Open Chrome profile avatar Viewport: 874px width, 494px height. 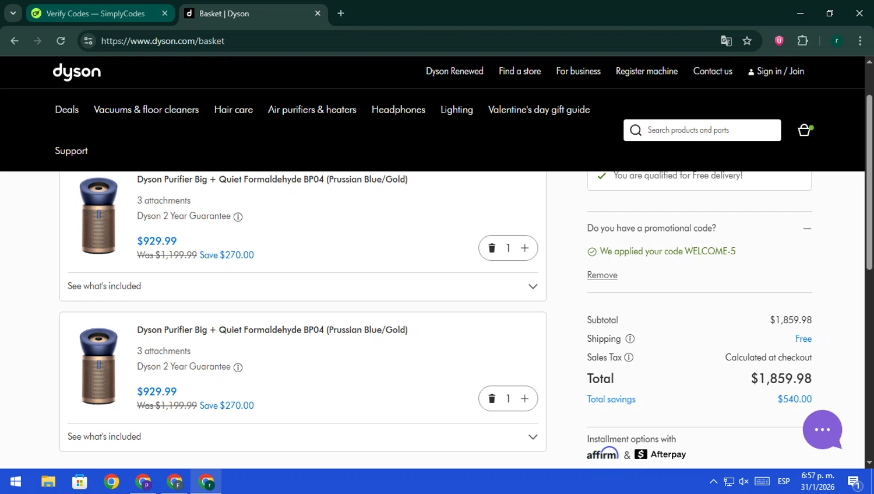click(x=837, y=41)
